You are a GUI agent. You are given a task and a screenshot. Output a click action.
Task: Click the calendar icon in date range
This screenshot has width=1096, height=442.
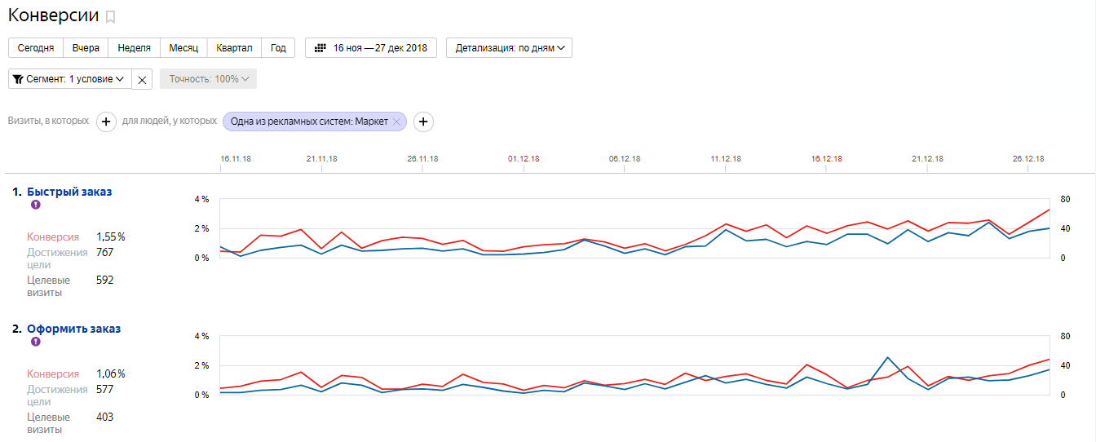coord(320,48)
